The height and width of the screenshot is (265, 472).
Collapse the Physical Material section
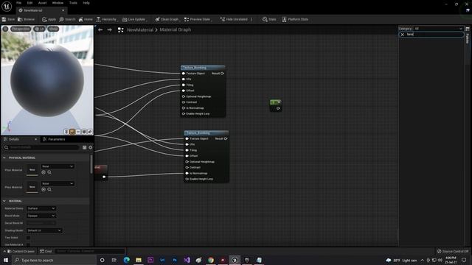coord(4,158)
